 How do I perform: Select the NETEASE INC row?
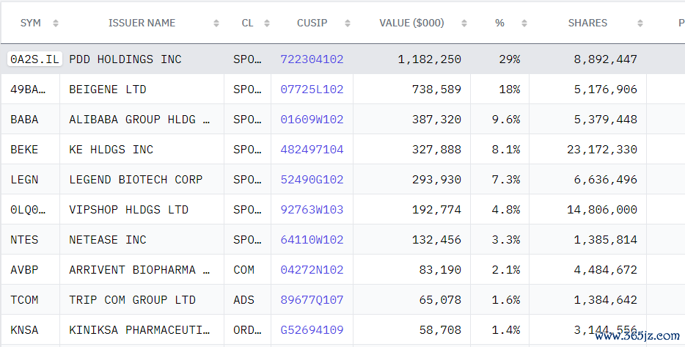pyautogui.click(x=342, y=239)
